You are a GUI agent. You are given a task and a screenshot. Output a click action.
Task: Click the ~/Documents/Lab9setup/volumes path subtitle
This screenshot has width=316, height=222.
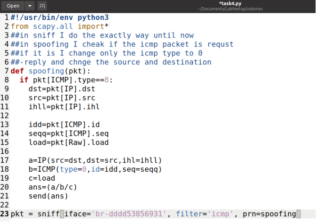230,9
